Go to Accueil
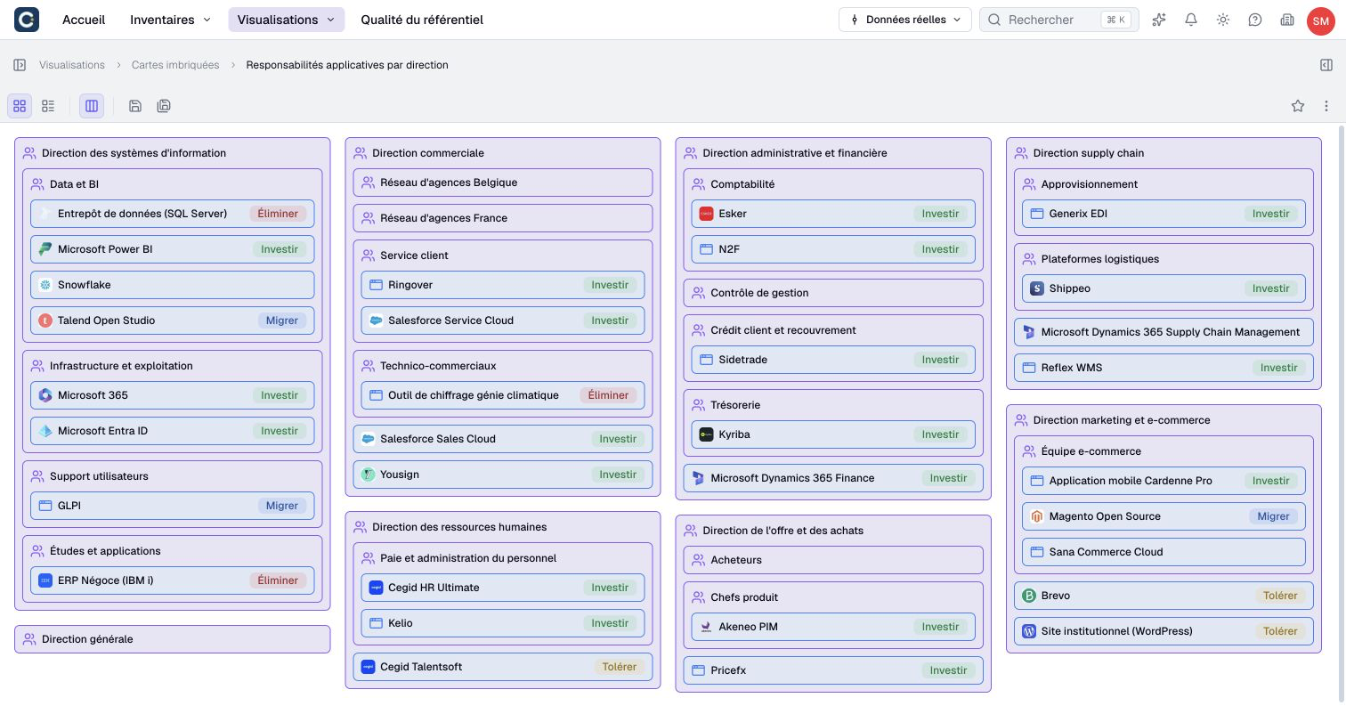Screen dimensions: 1346x706 (84, 20)
